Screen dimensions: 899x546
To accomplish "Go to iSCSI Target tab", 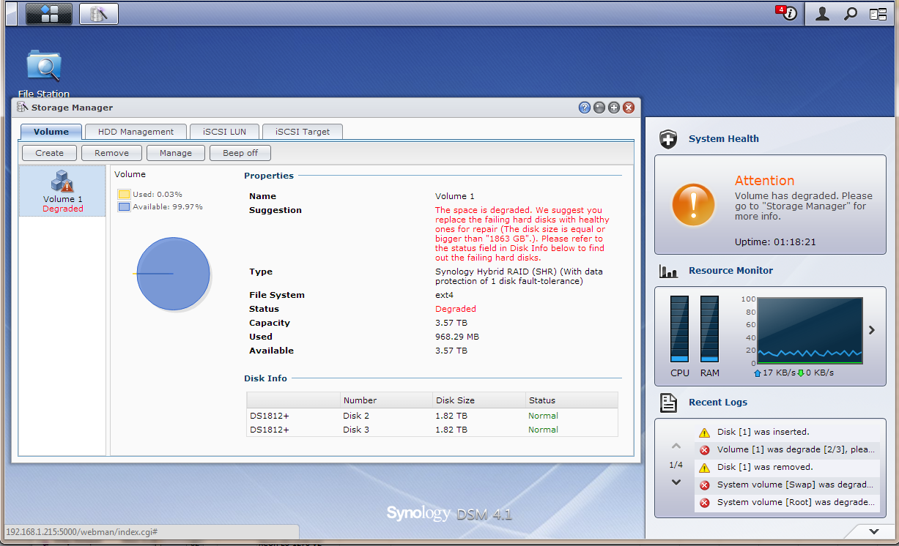I will [302, 132].
